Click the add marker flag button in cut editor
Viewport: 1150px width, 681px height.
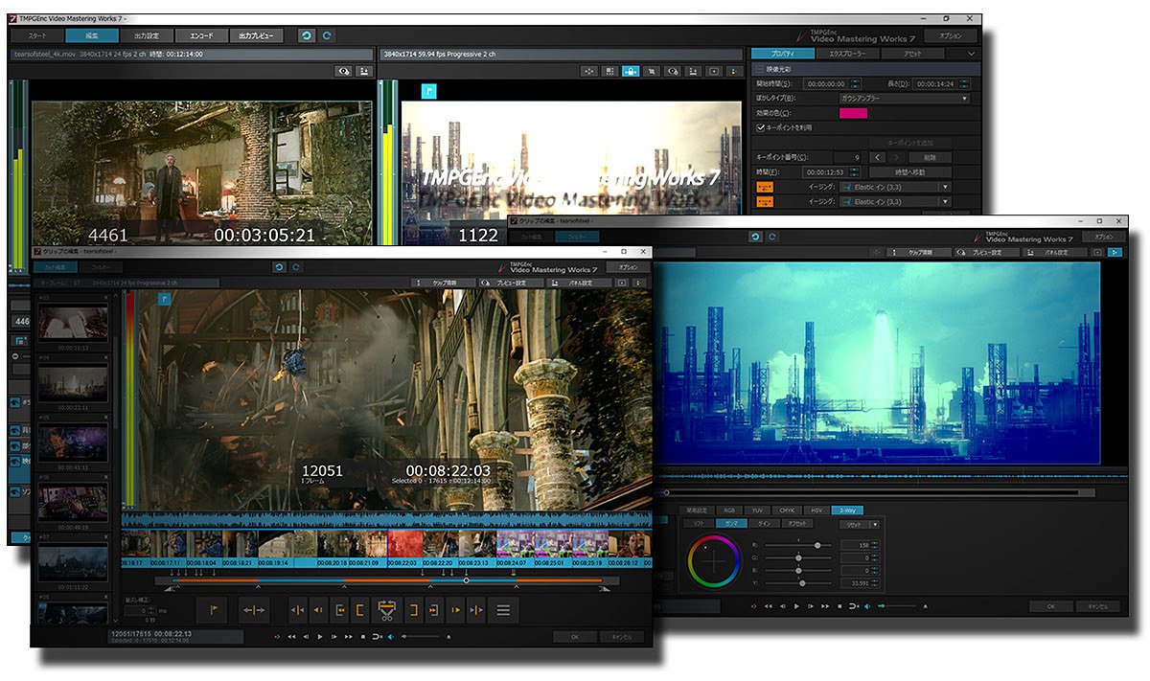point(214,609)
